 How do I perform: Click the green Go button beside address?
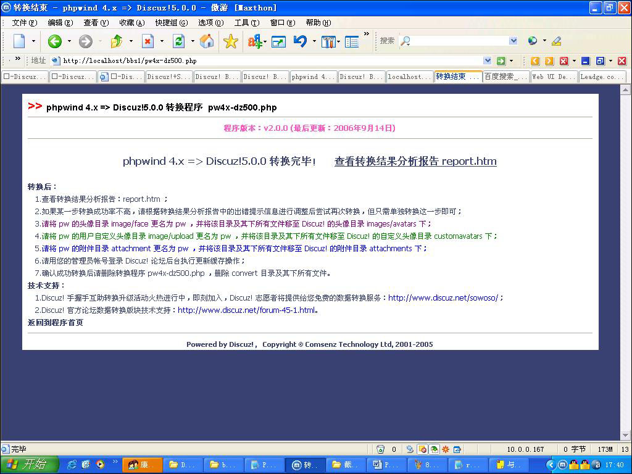[501, 61]
